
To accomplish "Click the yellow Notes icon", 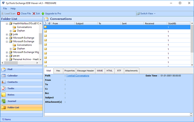I will click(x=3, y=95).
